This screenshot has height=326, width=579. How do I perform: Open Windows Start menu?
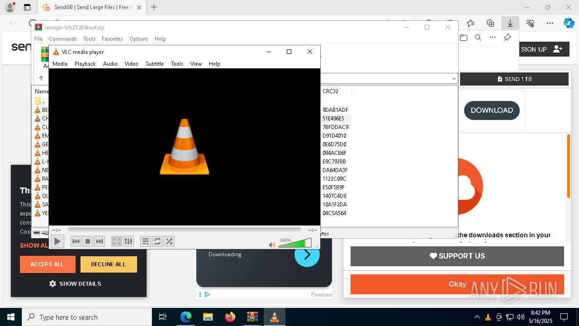tap(11, 317)
